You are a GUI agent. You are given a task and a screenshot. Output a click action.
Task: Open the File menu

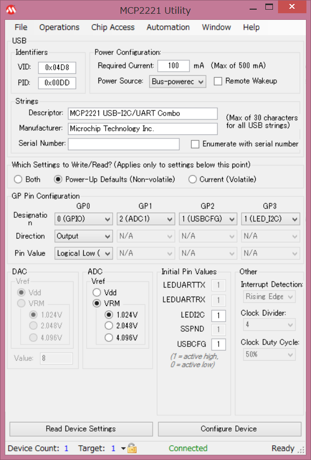click(x=21, y=27)
